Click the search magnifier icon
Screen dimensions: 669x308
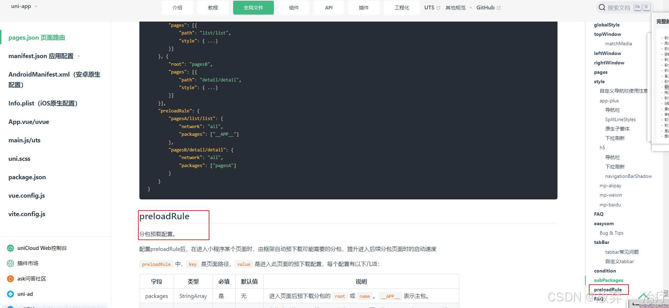pos(602,7)
